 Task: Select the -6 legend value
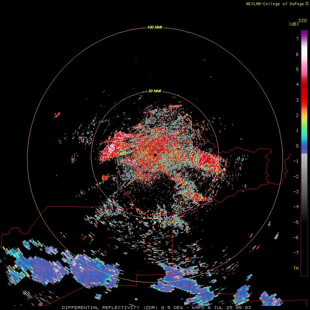coord(296,237)
